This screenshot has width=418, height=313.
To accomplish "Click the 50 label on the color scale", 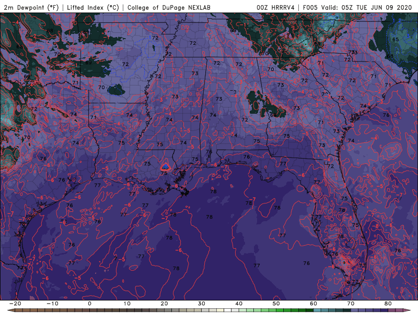I will (276, 304).
